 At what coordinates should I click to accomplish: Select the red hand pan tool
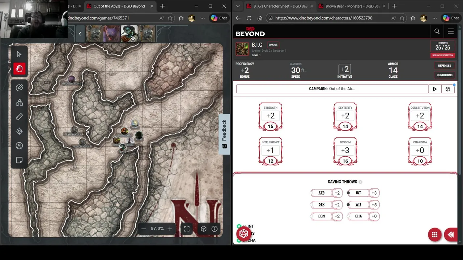(x=19, y=69)
